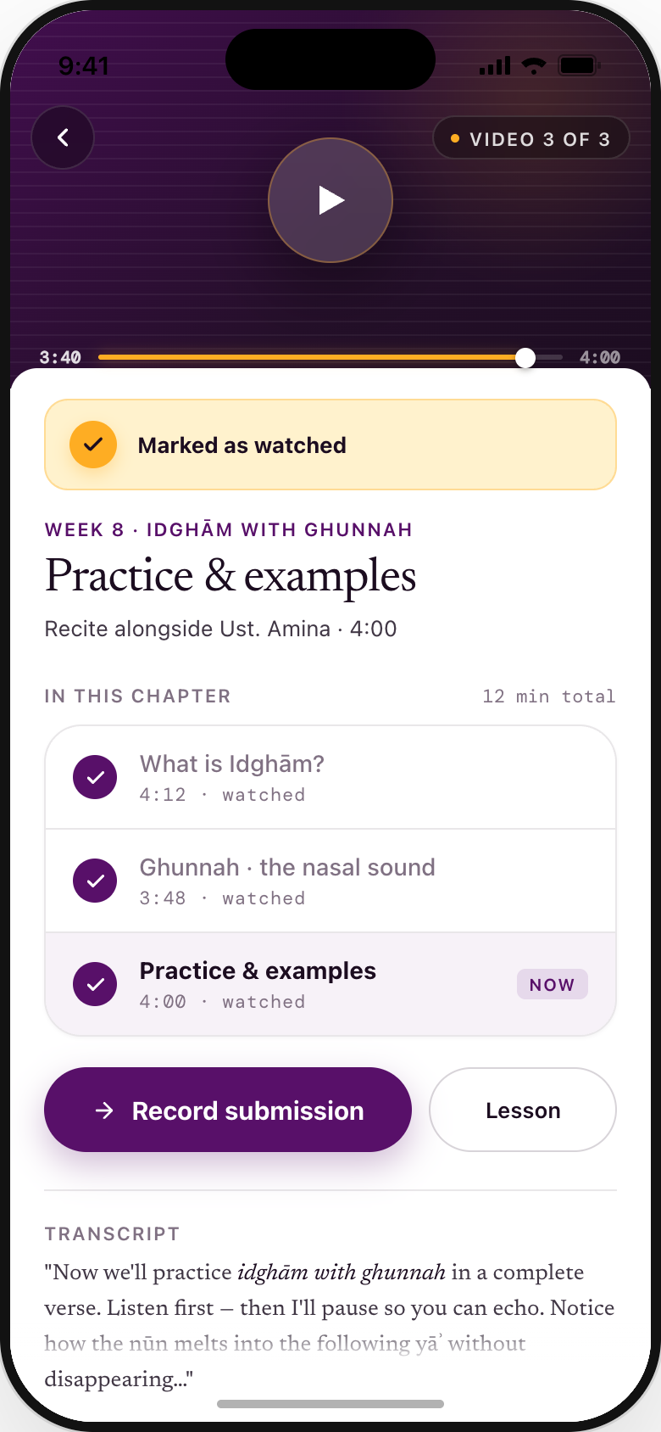Toggle watched check for Ghunnah nasal sound

pos(95,881)
